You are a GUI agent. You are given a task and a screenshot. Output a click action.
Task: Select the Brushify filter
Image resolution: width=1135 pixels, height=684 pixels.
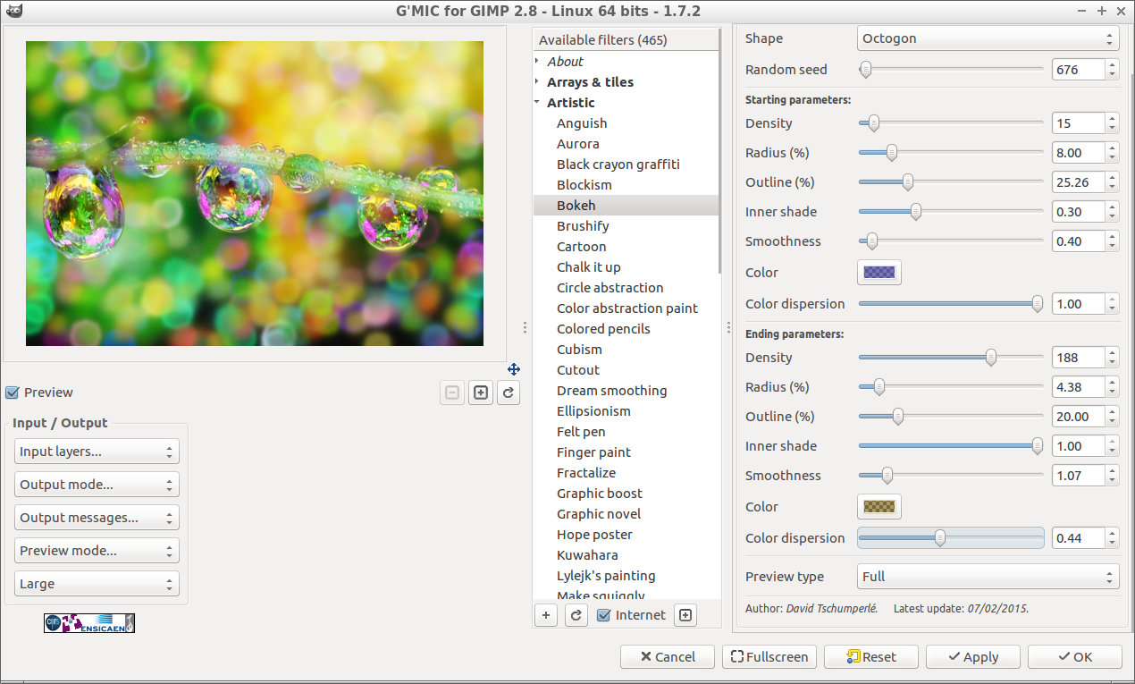[583, 226]
